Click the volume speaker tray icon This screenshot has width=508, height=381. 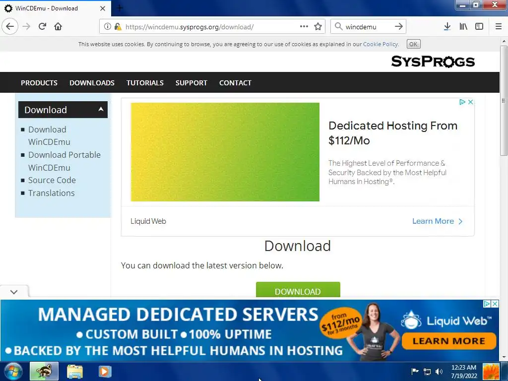pos(440,372)
